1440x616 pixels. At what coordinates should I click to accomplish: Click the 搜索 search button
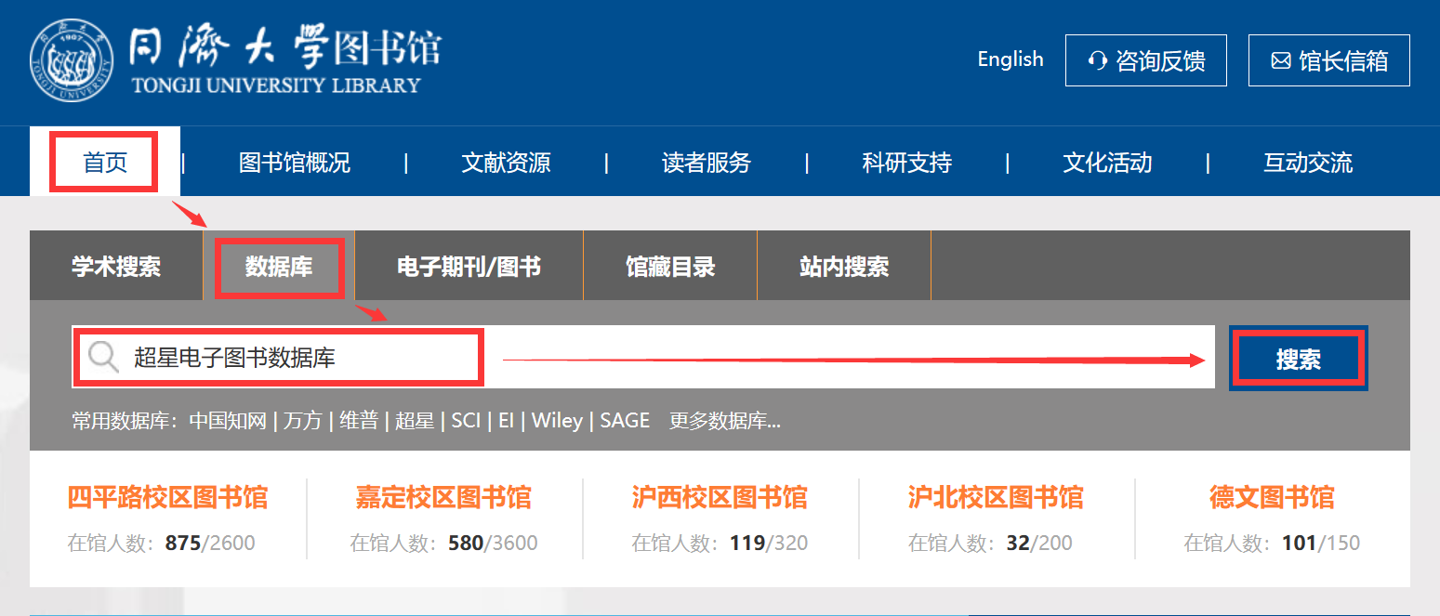tap(1299, 359)
